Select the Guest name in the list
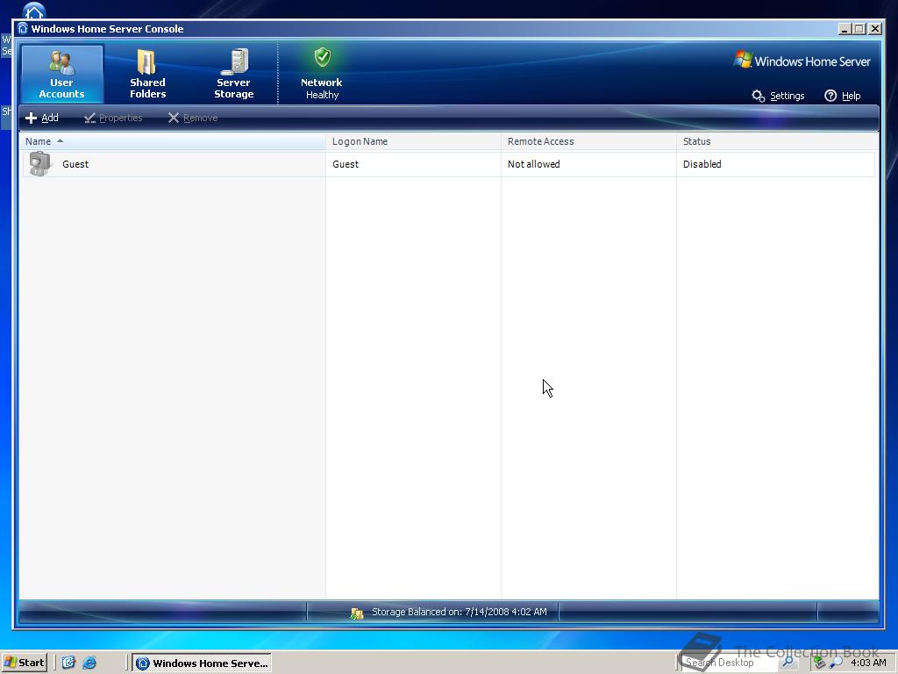Screen dimensions: 898x674 coord(75,164)
